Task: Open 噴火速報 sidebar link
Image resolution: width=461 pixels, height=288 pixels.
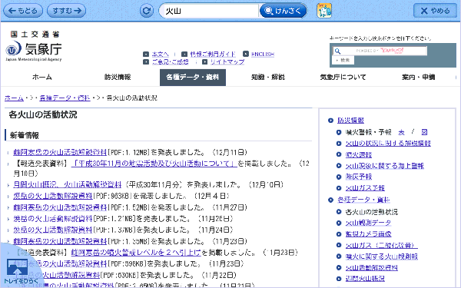Action: tap(359, 154)
